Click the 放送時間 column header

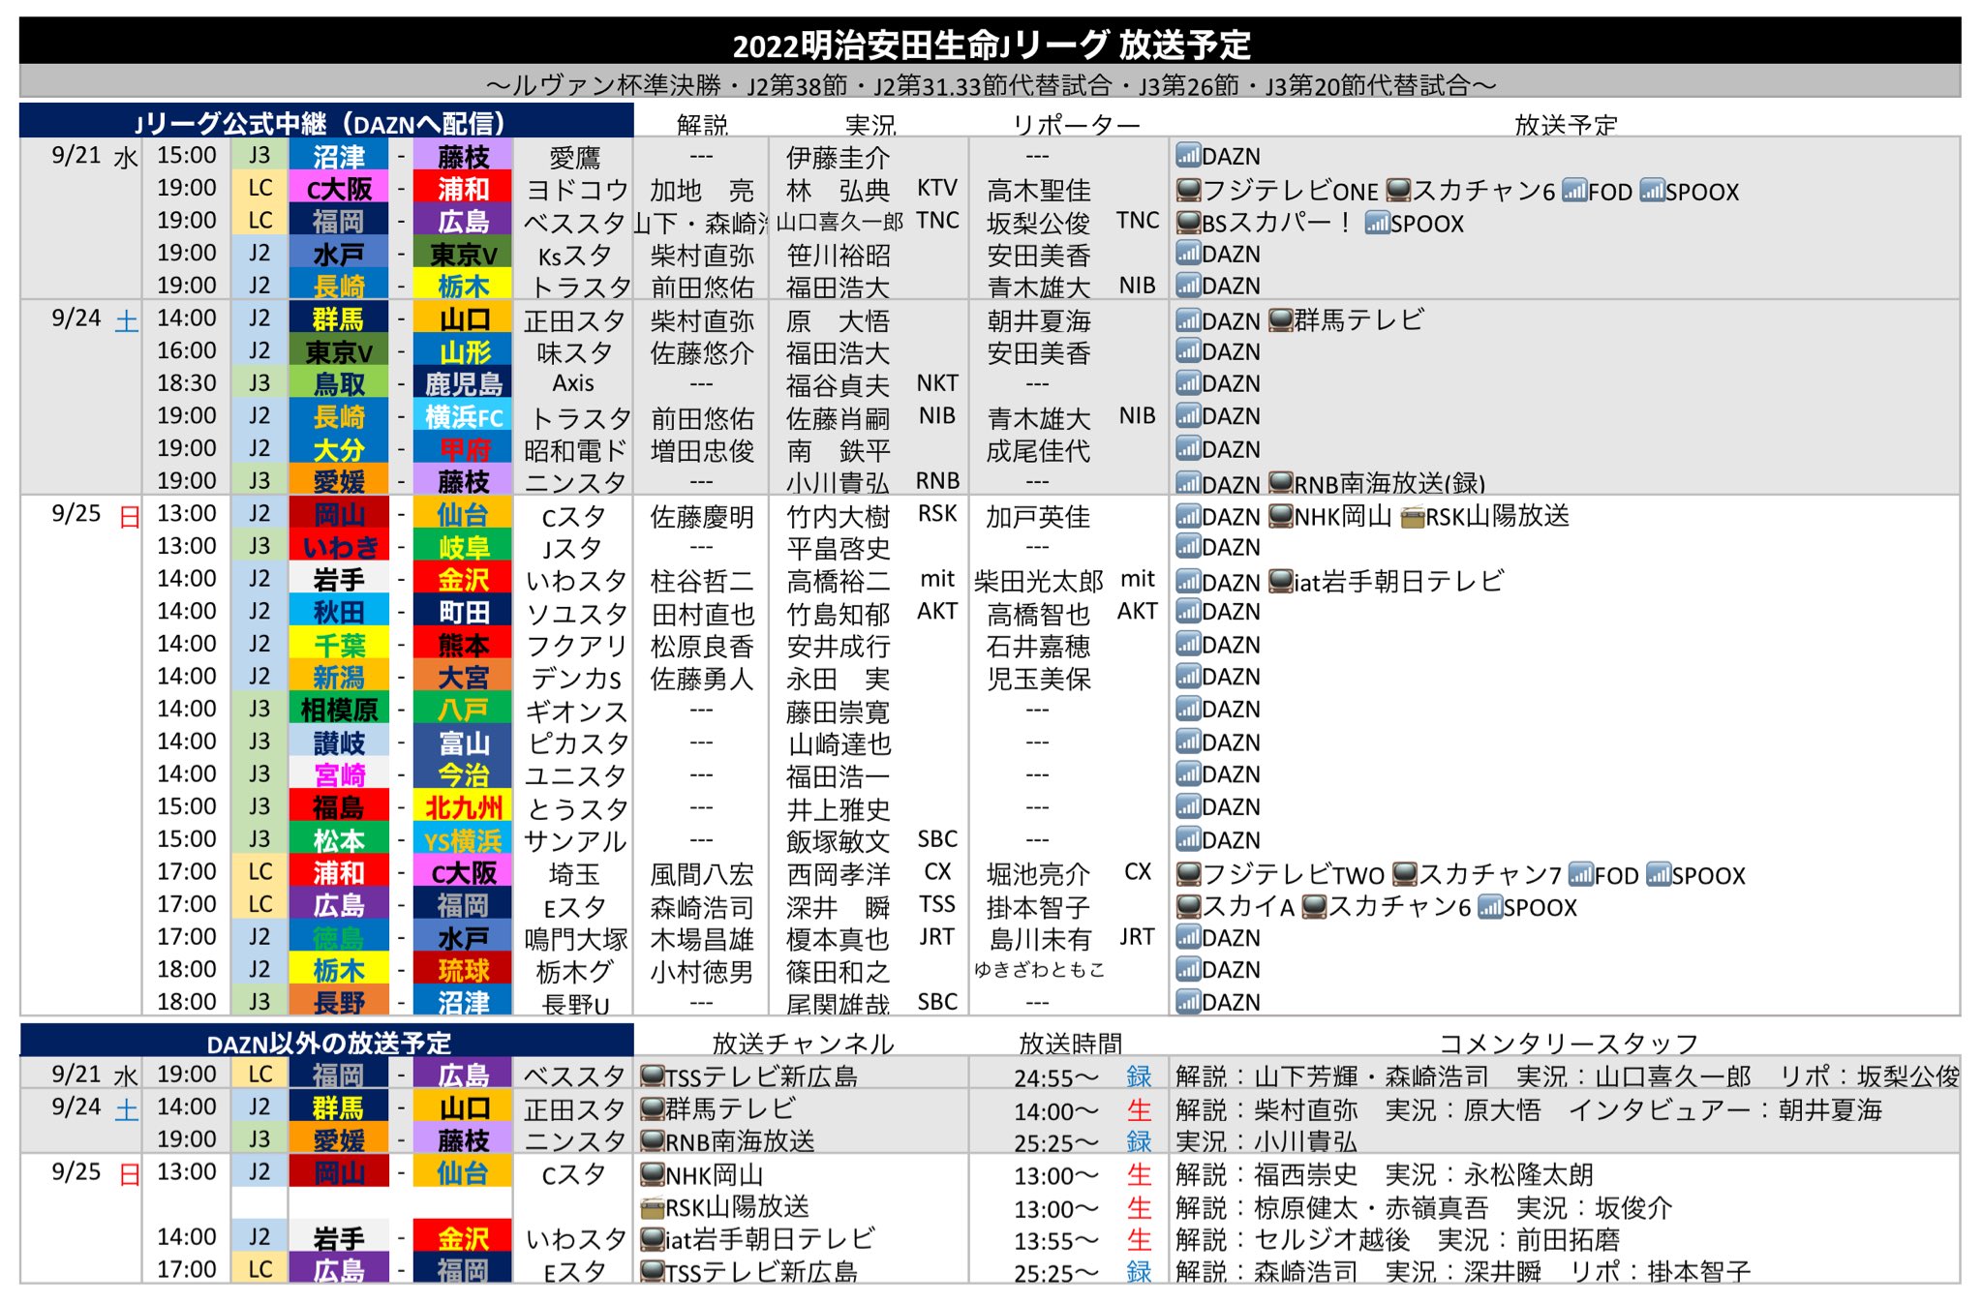[x=1070, y=1044]
